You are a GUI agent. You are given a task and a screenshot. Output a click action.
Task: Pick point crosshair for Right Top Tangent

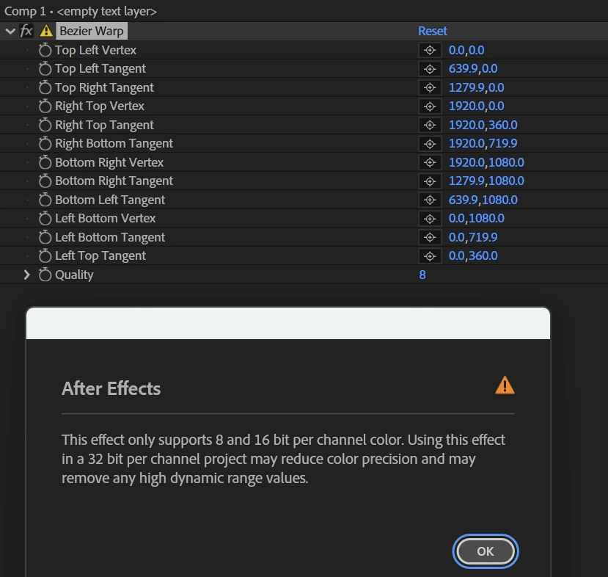[430, 125]
